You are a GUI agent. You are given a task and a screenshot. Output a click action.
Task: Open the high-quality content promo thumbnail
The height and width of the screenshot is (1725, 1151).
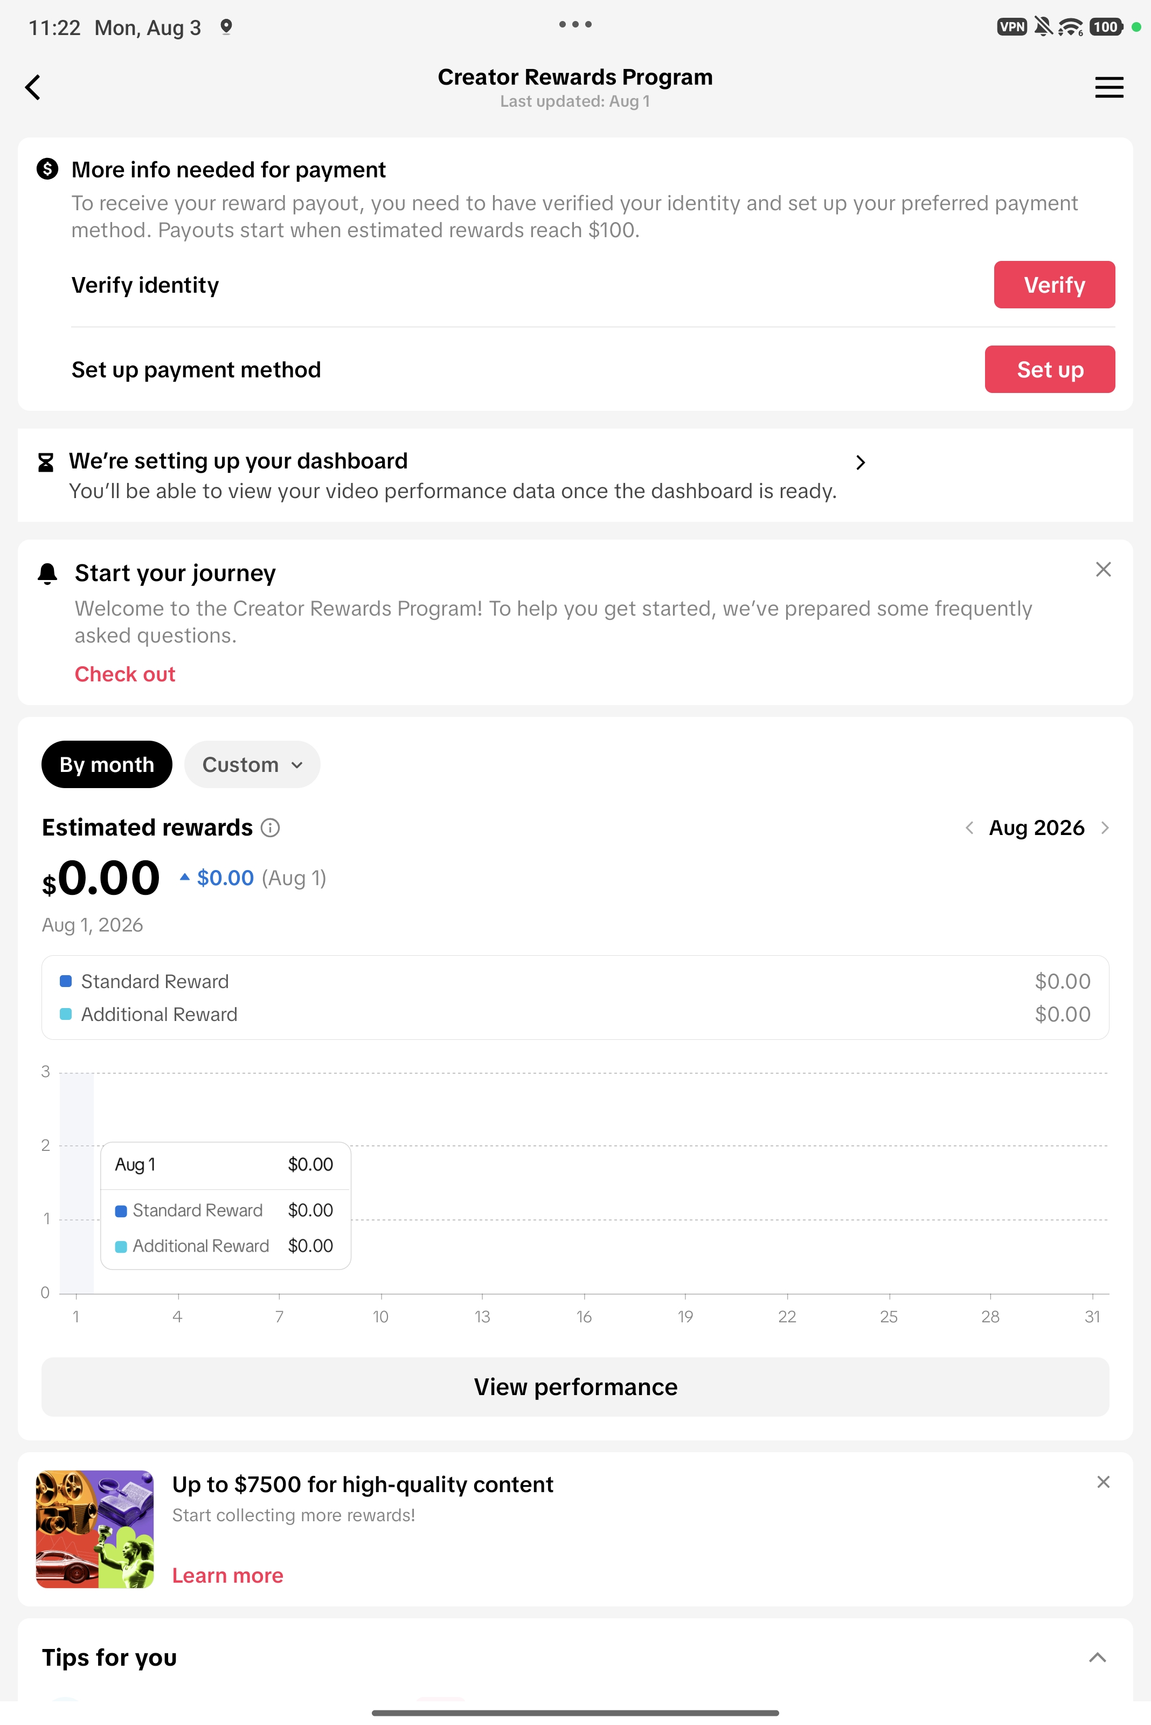95,1529
